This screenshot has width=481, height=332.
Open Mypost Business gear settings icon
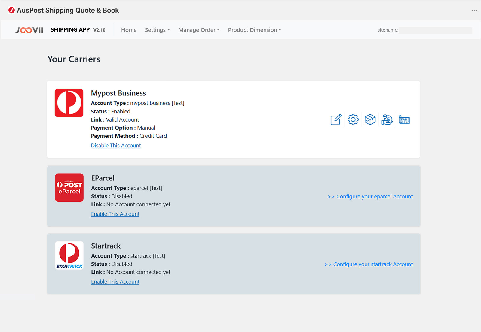pos(353,119)
